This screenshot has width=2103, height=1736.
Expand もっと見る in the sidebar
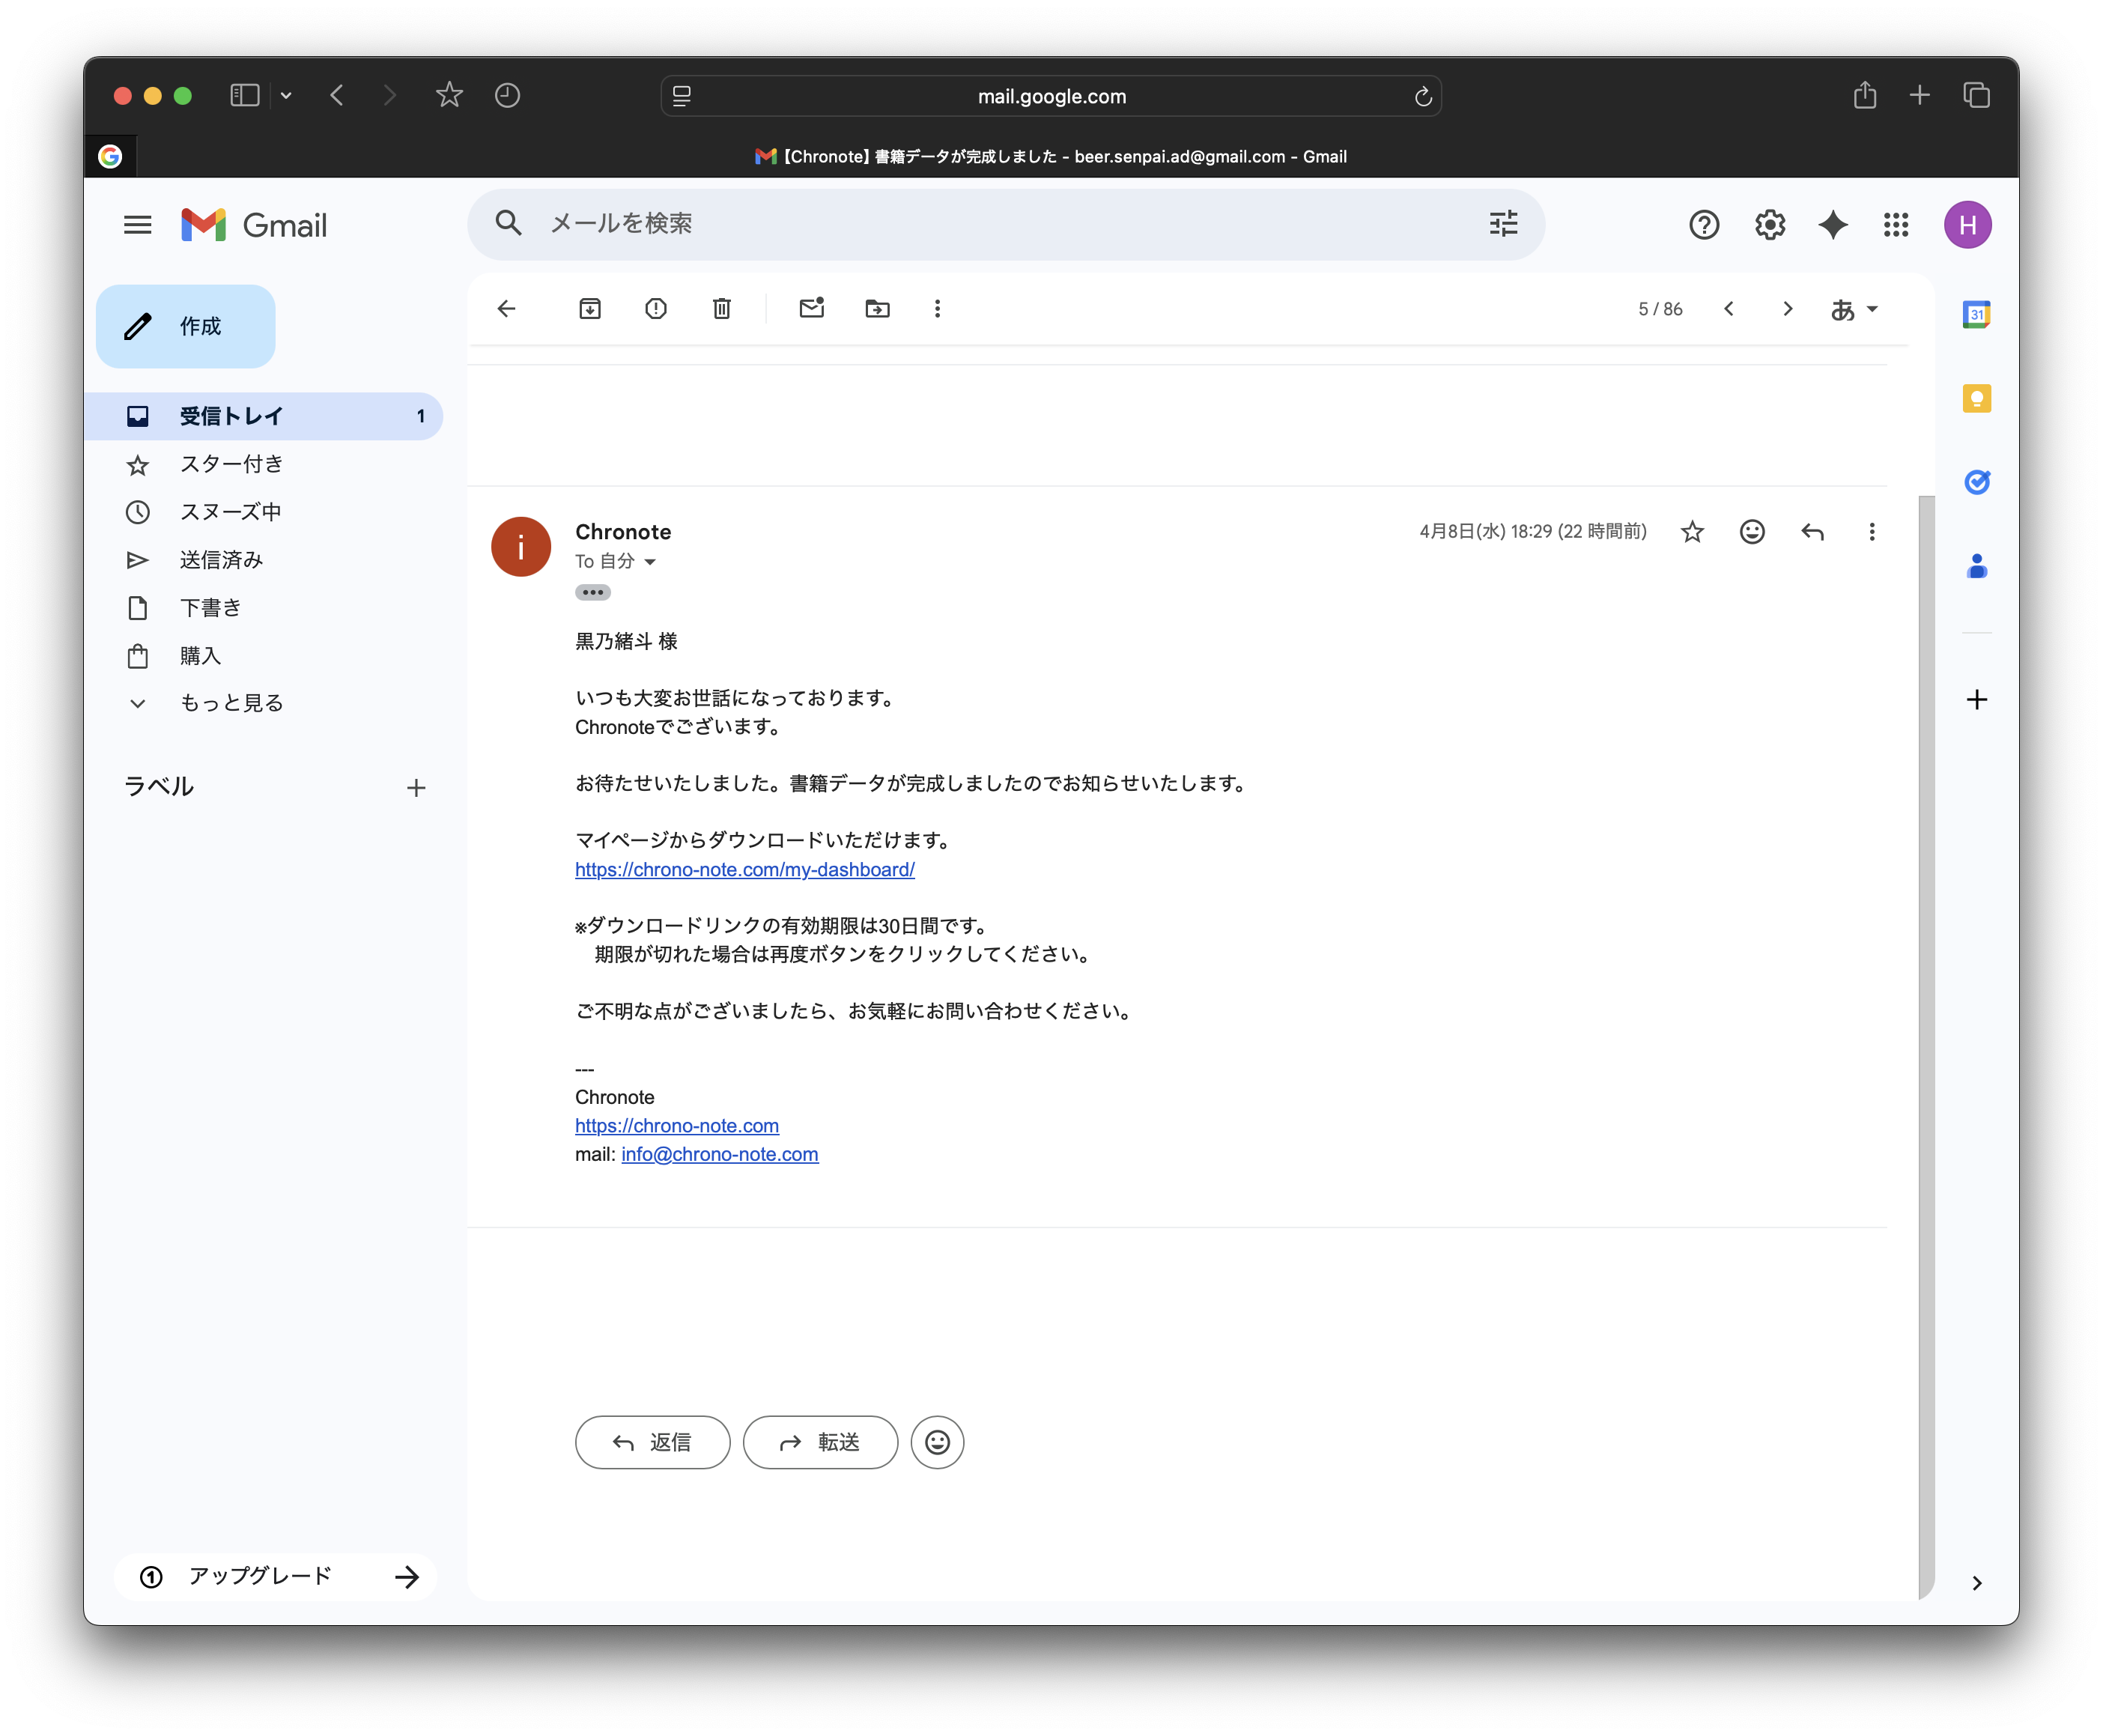(x=230, y=702)
